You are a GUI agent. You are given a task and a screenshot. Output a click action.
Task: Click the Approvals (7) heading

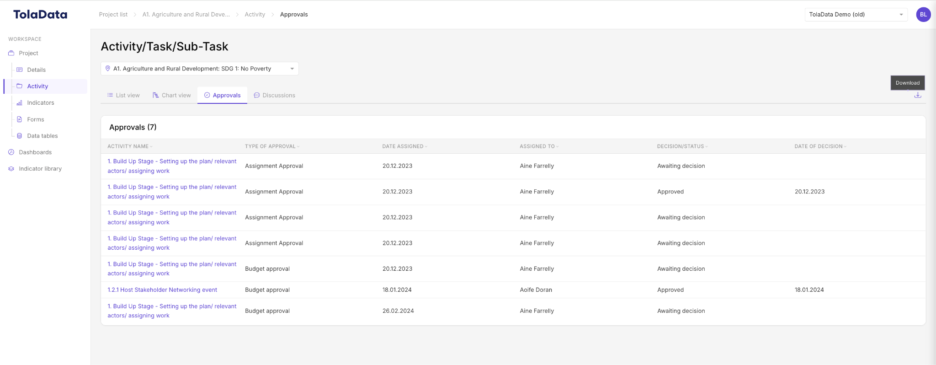133,127
